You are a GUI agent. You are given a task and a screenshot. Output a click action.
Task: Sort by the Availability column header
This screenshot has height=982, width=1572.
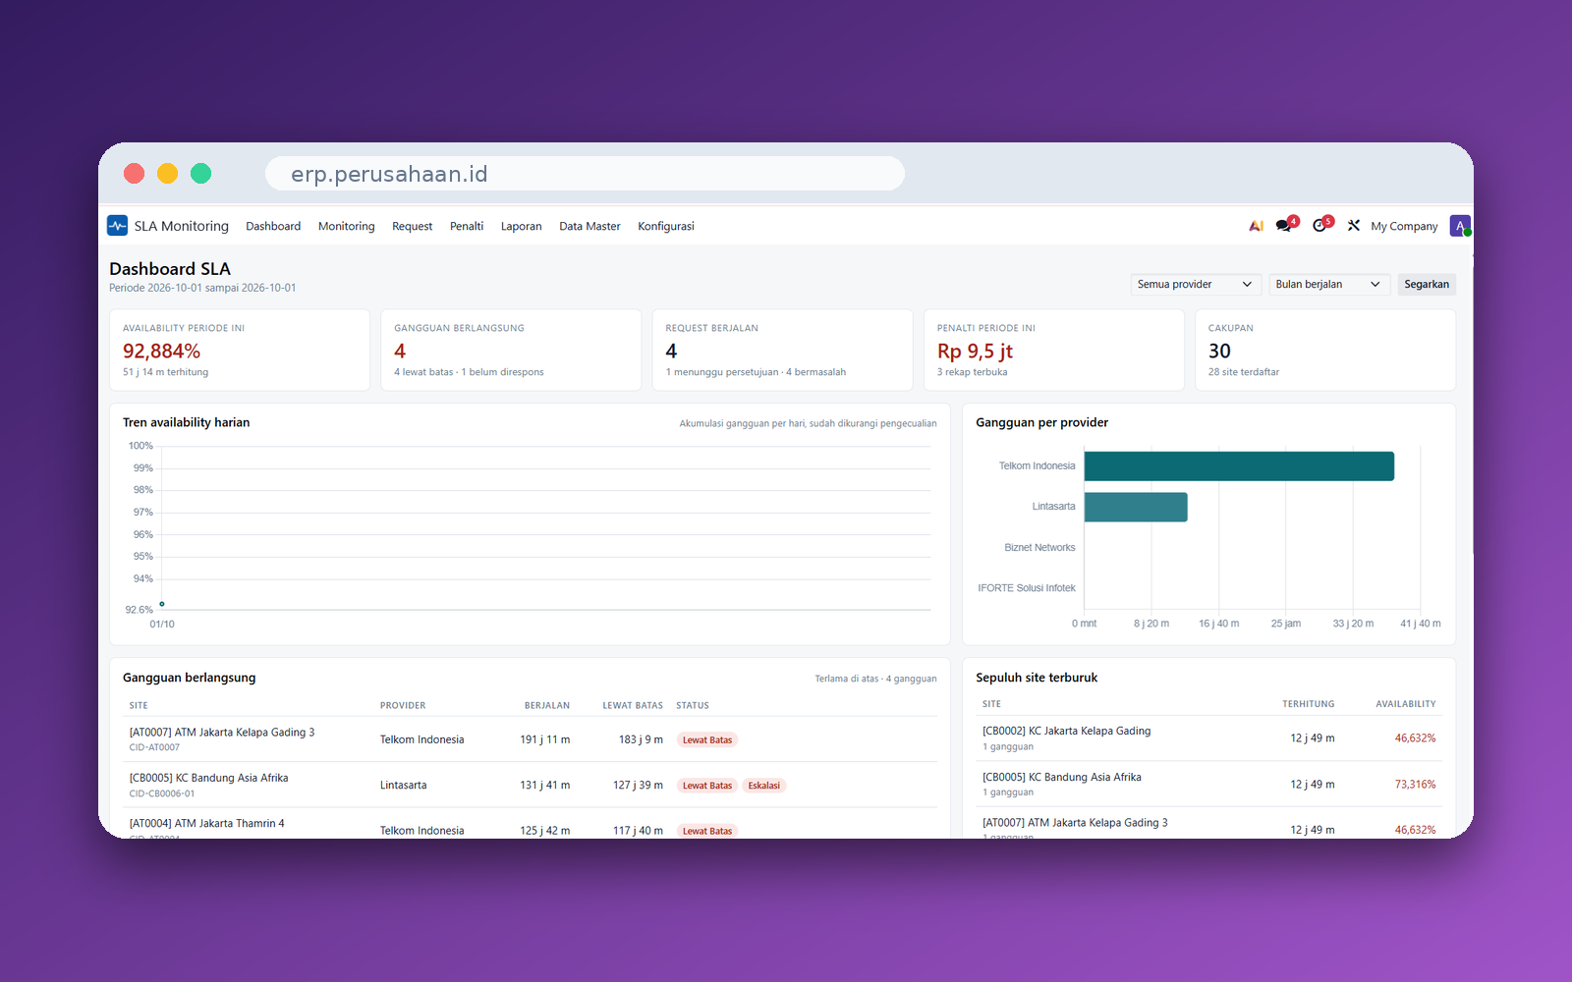click(x=1405, y=704)
